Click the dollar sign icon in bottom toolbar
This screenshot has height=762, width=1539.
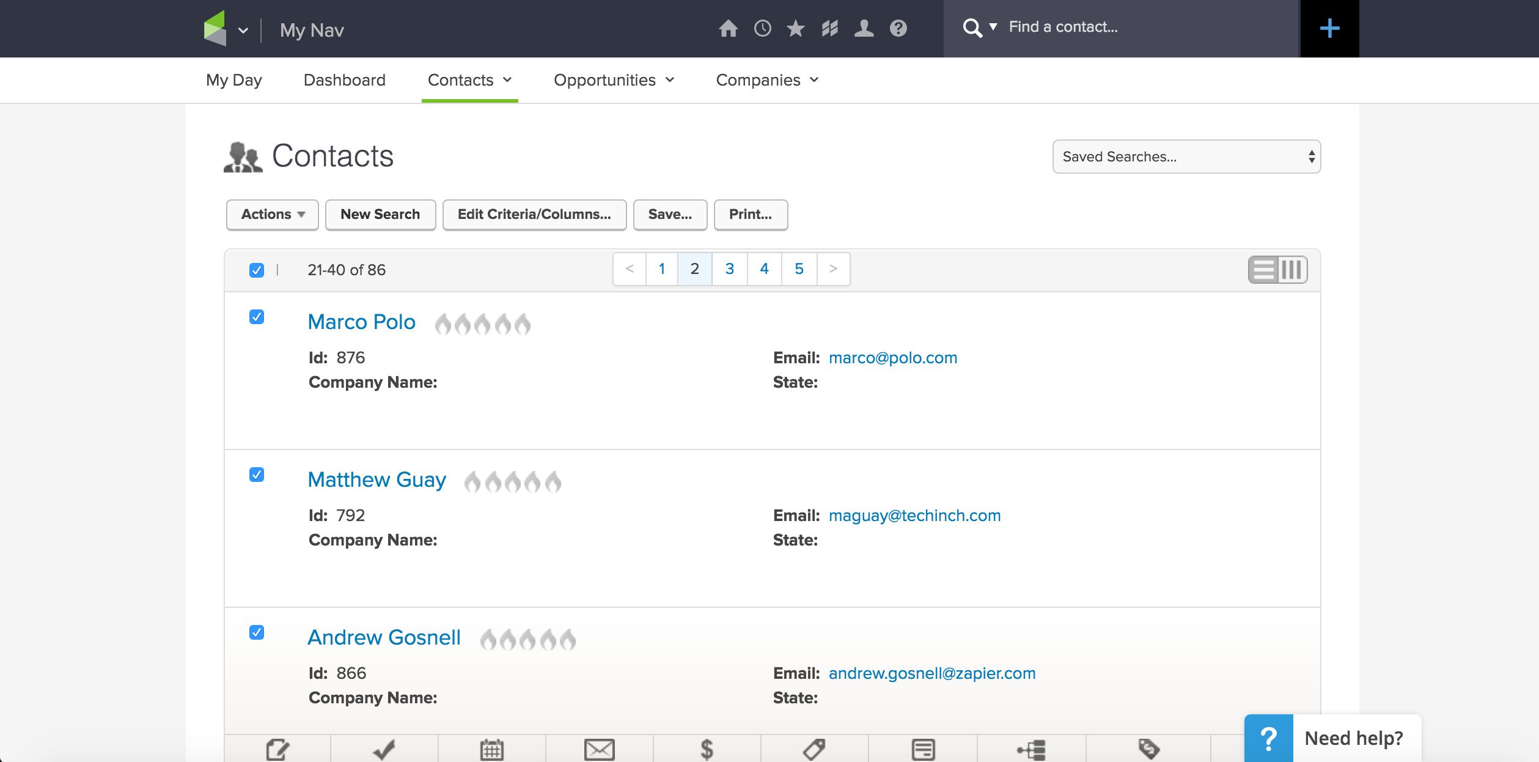(707, 749)
